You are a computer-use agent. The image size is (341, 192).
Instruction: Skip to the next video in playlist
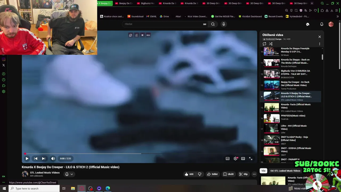tap(43, 158)
